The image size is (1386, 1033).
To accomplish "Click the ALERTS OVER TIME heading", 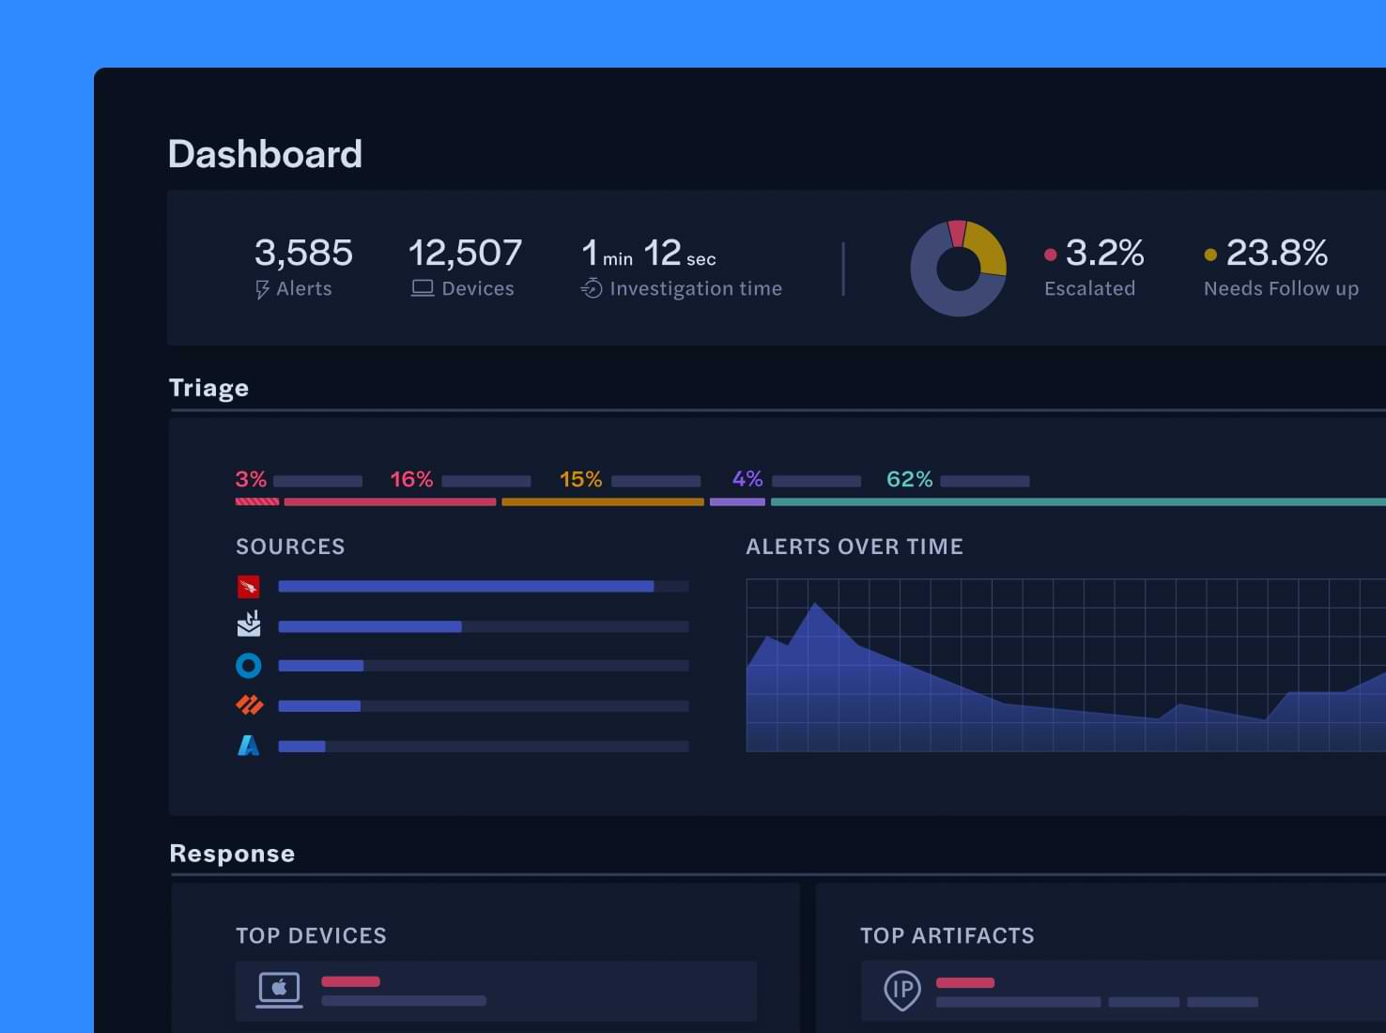I will coord(855,547).
